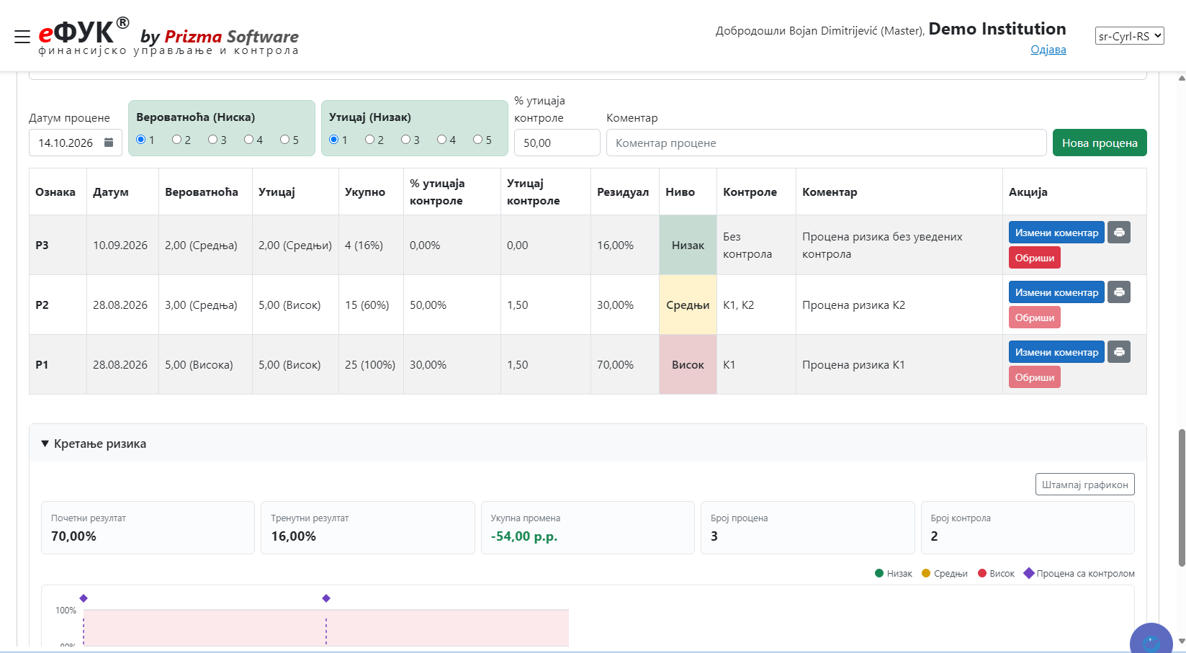Click the page vertical scrollbar thumb
The width and height of the screenshot is (1186, 653).
(1181, 497)
